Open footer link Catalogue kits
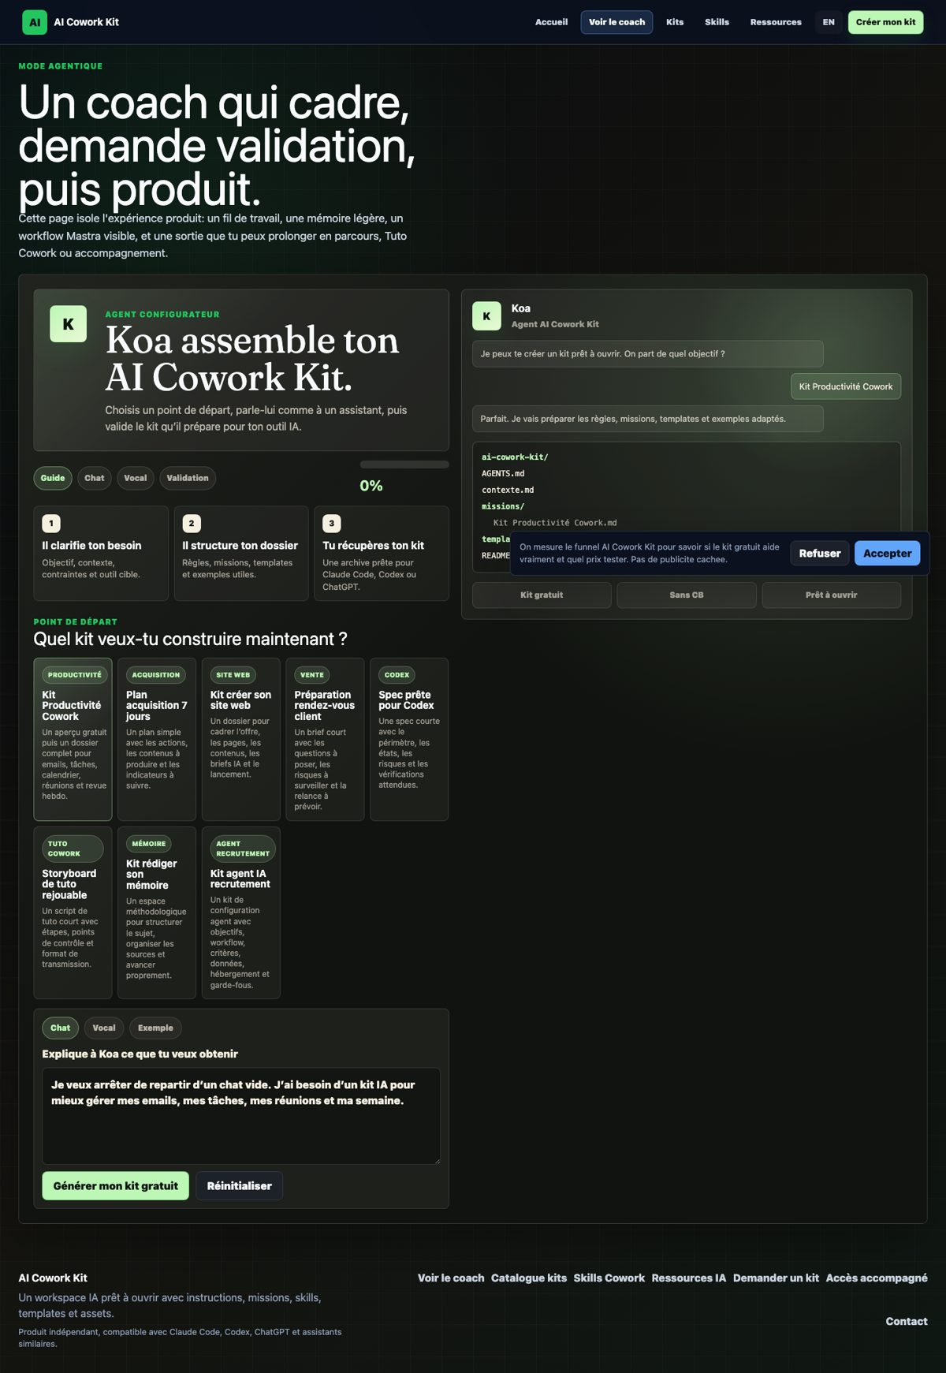This screenshot has width=946, height=1373. click(x=529, y=1278)
